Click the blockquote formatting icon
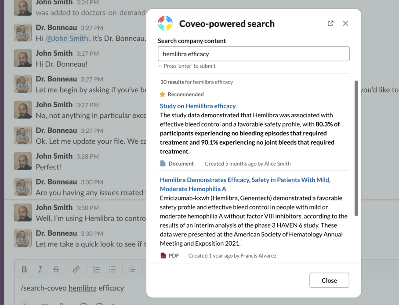Viewport: 399px width, 305px height. click(132, 269)
